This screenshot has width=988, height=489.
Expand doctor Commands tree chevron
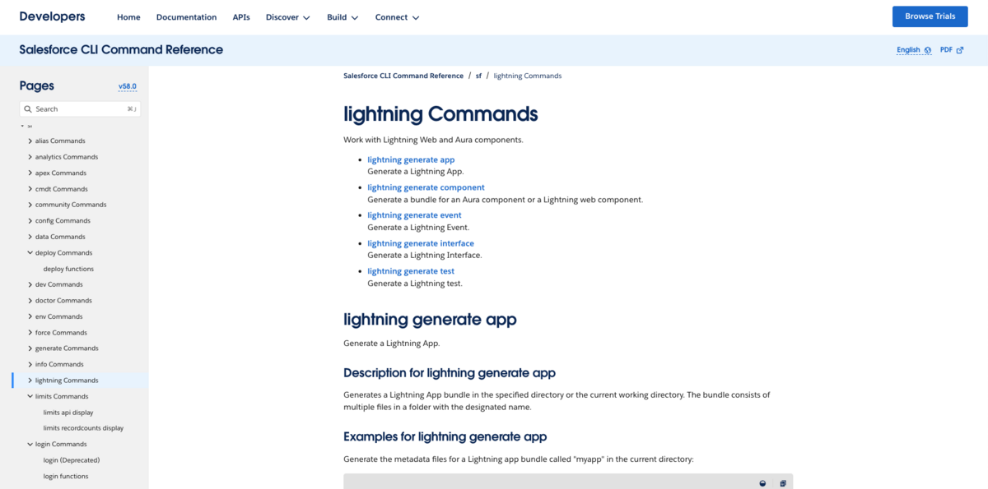[x=30, y=301]
